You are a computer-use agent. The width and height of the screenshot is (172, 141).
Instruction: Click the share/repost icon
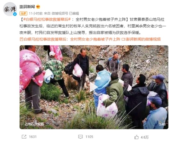tap(24, 137)
